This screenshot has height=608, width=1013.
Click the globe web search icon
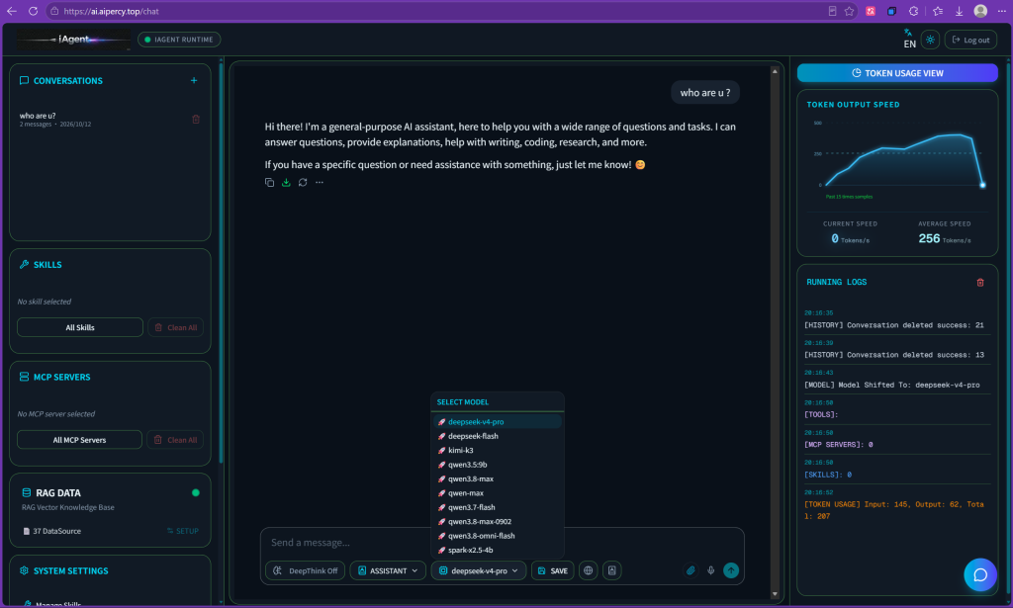coord(588,570)
